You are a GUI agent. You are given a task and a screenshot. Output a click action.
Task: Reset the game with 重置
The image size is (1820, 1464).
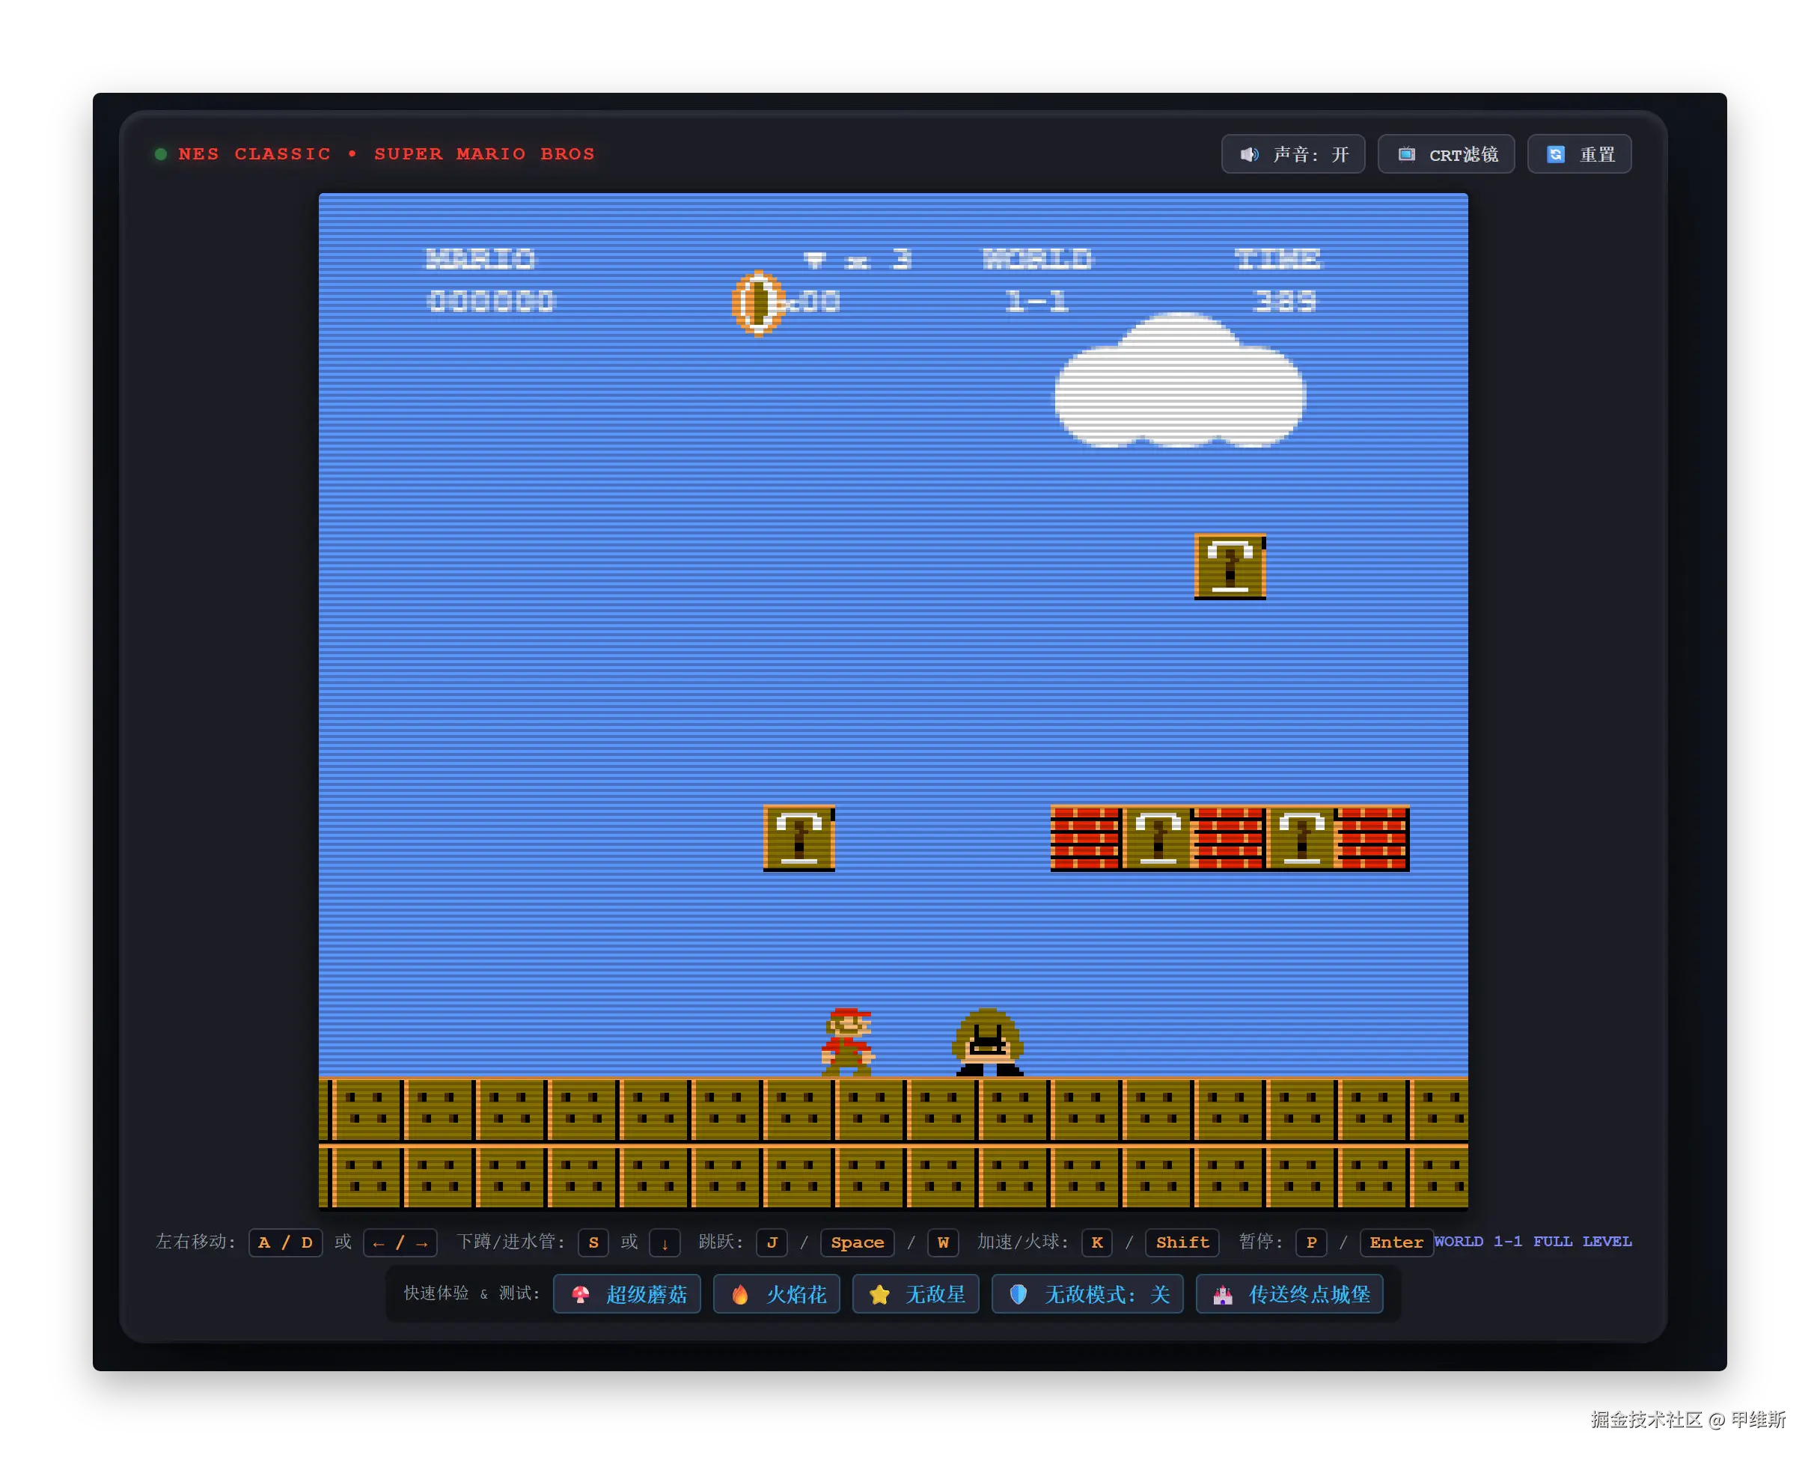point(1578,154)
